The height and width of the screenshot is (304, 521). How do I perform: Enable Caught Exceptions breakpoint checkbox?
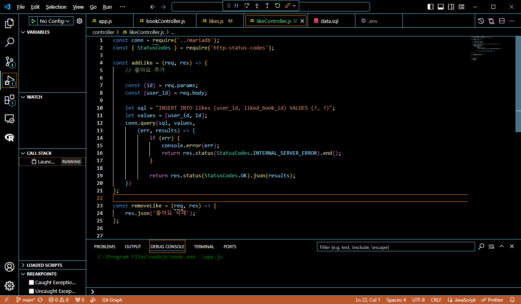(x=31, y=283)
